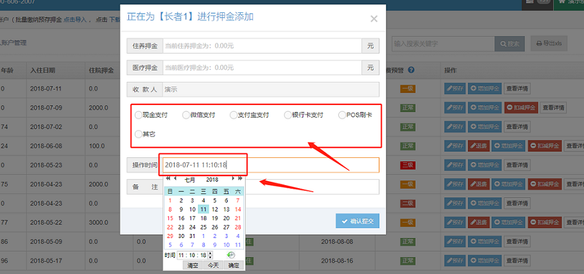Image resolution: width=584 pixels, height=274 pixels.
Task: Pick day 17 in the calendar
Action: point(192,218)
